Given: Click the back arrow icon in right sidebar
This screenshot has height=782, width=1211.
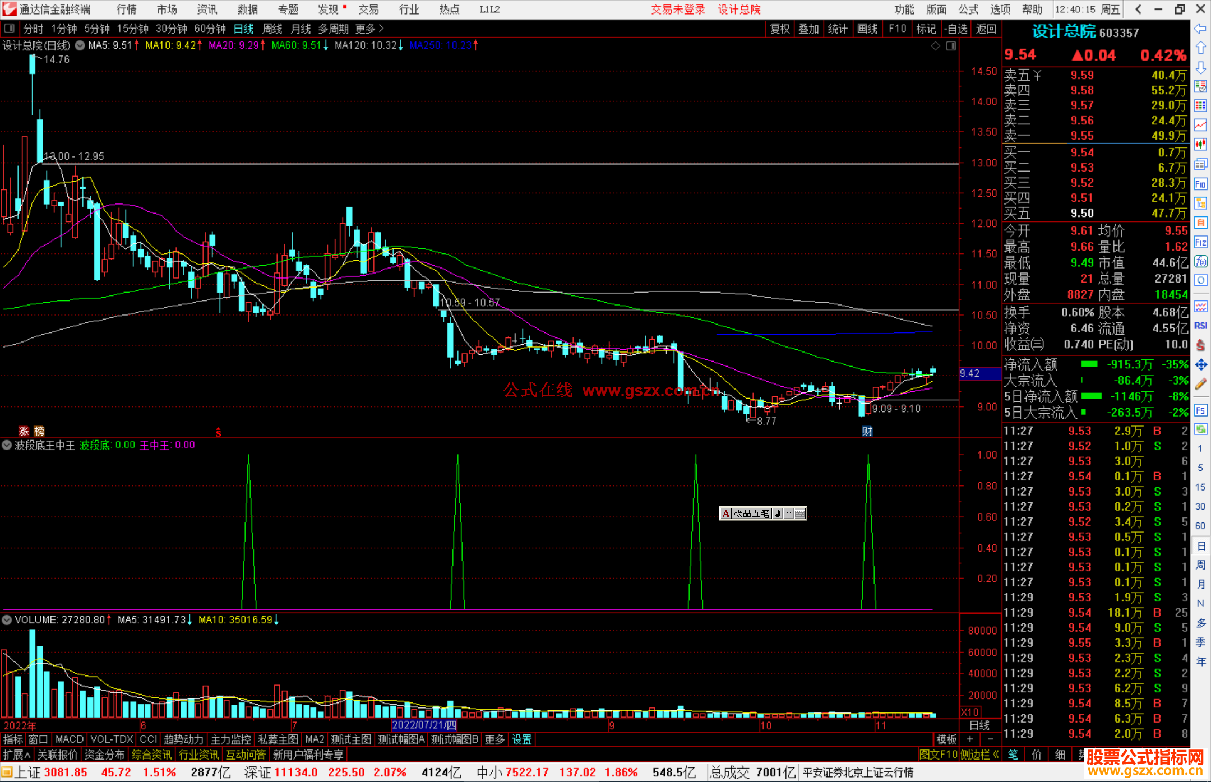Looking at the screenshot, I should pos(1200,29).
